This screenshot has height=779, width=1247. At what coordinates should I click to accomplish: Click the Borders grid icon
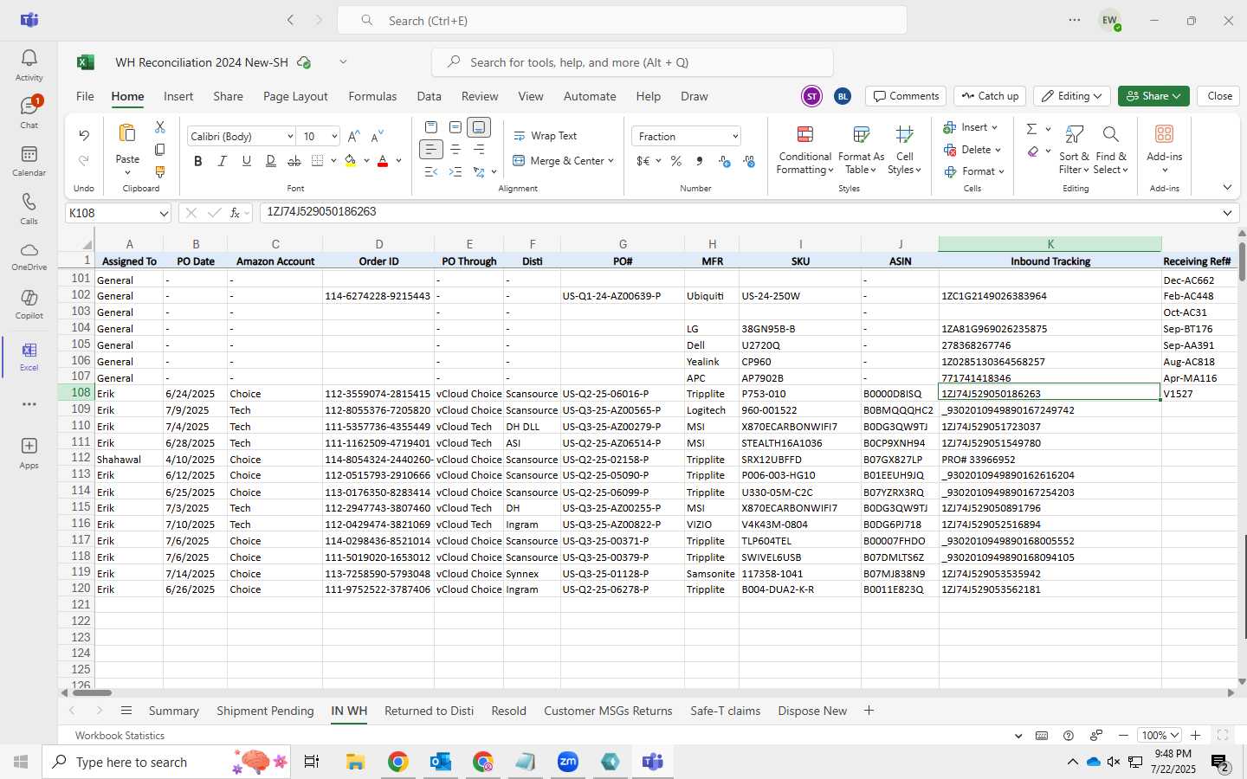point(317,161)
